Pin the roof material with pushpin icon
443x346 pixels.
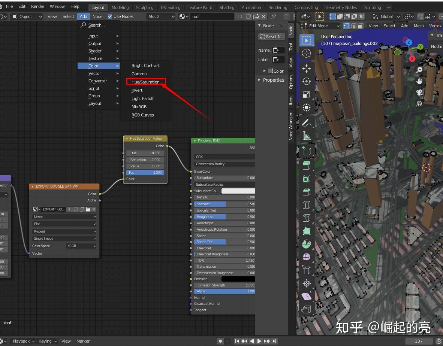click(x=273, y=16)
